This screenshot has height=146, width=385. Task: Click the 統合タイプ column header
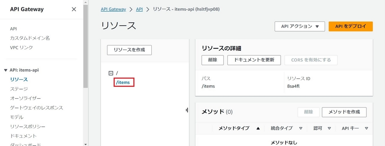[282, 128]
